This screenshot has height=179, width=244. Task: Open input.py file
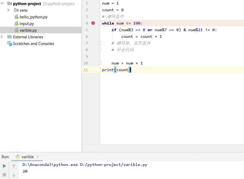pyautogui.click(x=27, y=24)
